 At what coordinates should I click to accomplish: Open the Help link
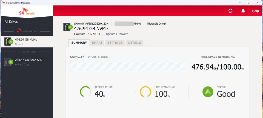click(x=255, y=11)
